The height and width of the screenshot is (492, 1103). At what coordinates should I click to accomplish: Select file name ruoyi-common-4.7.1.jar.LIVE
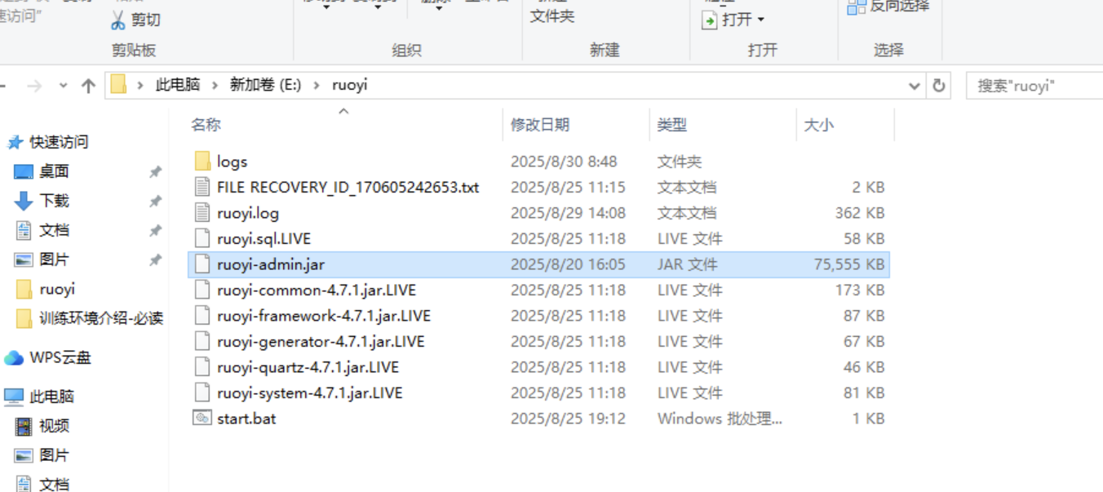pos(317,290)
